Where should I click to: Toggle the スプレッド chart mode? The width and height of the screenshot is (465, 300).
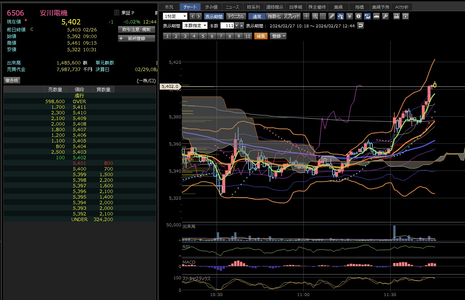click(292, 16)
